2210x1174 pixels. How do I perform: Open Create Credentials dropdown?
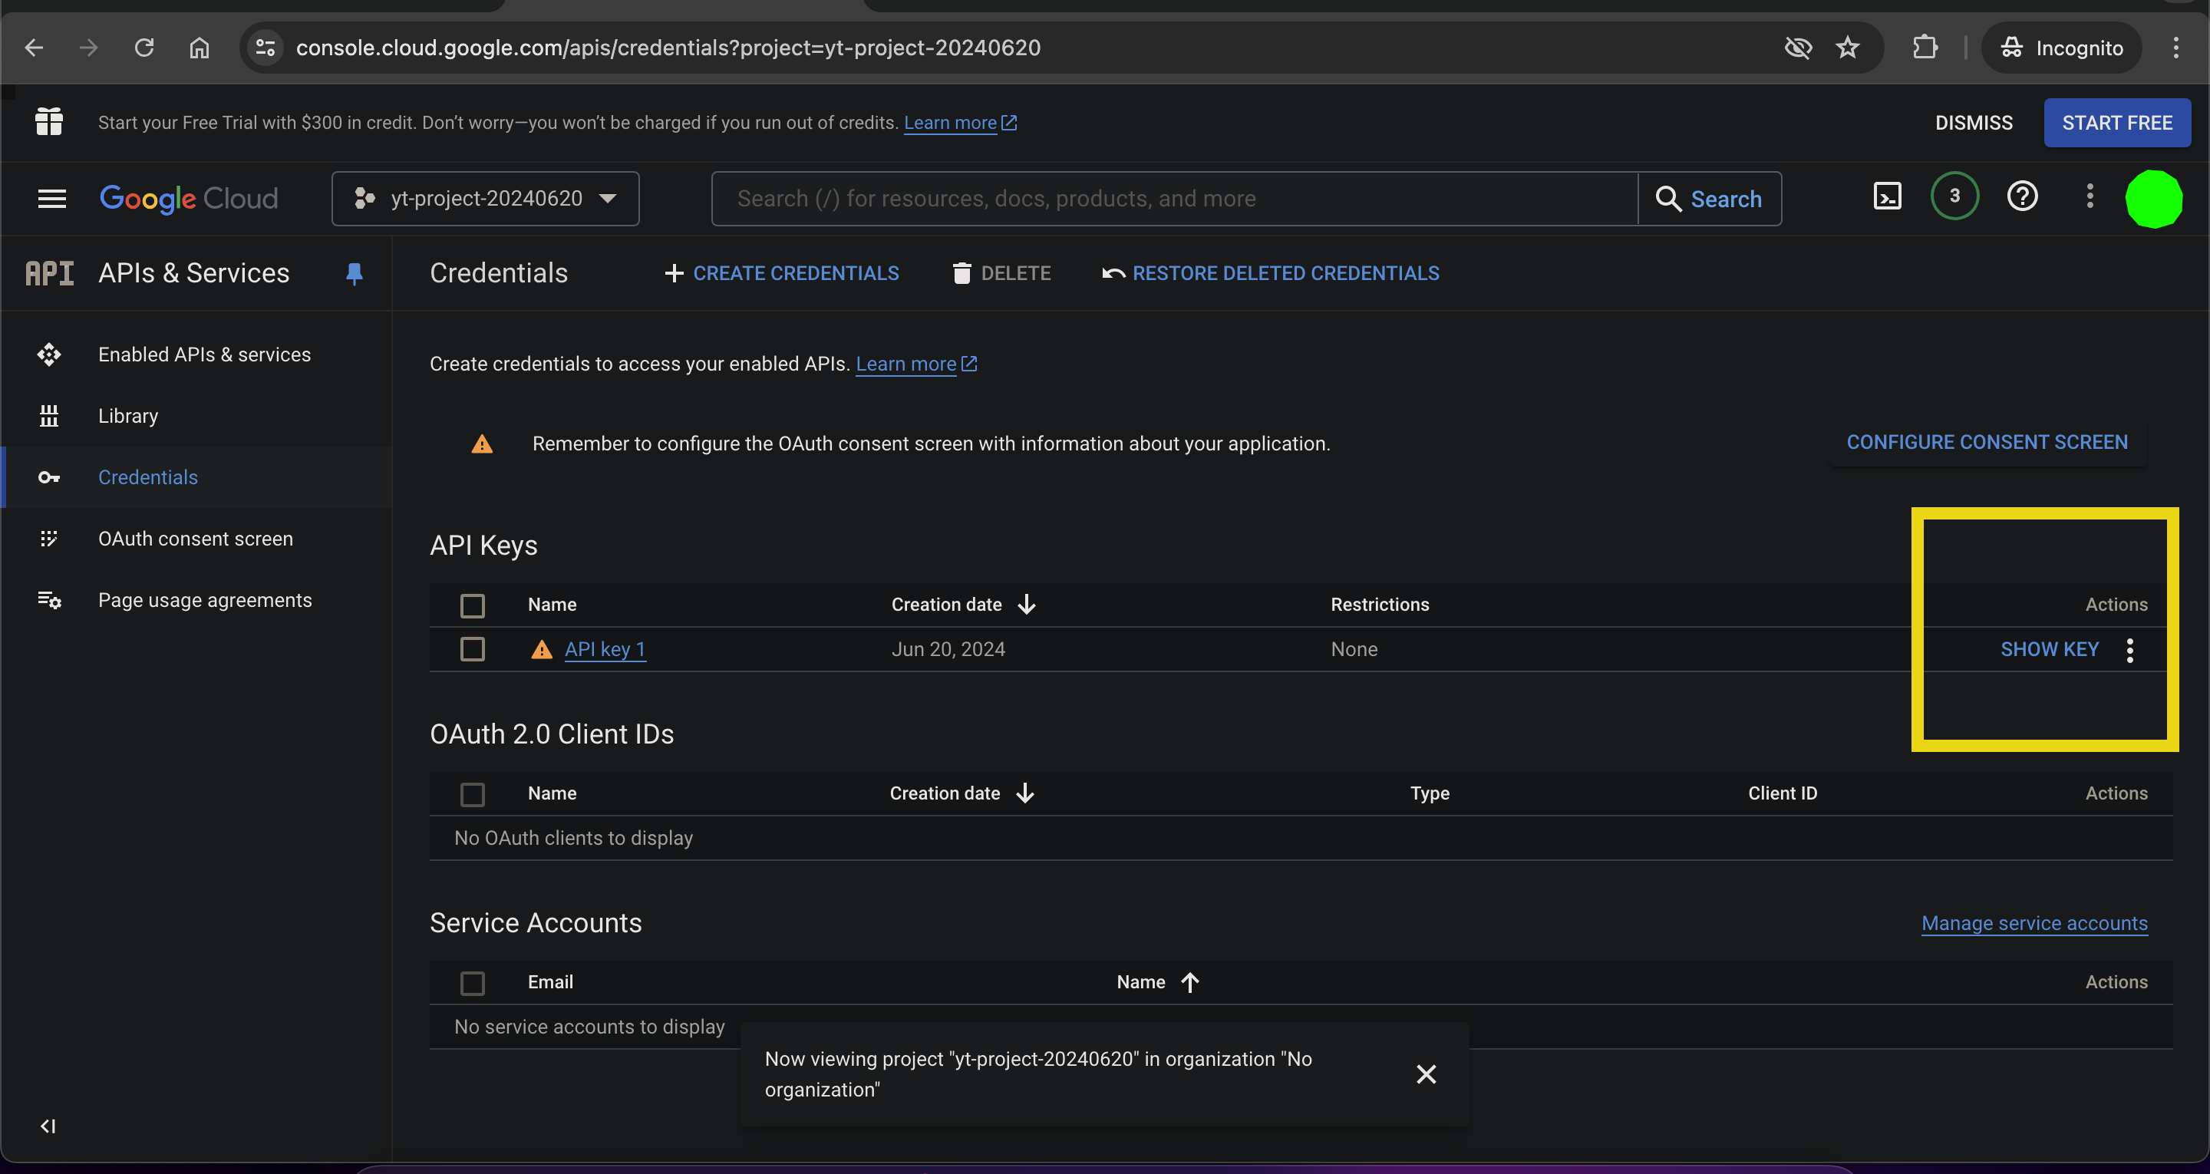pyautogui.click(x=782, y=274)
